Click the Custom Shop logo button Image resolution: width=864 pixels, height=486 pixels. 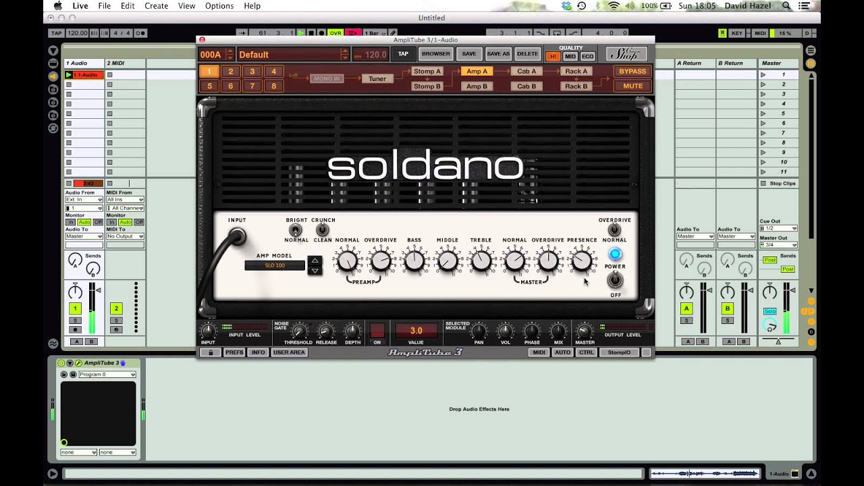coord(626,54)
